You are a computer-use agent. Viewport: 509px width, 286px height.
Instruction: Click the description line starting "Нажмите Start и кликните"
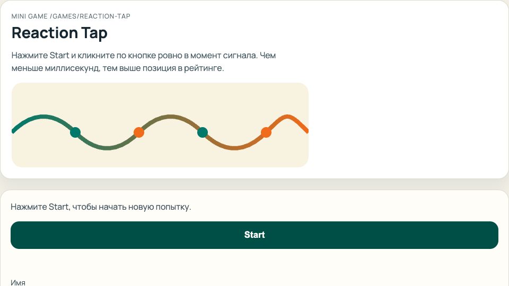tap(143, 56)
